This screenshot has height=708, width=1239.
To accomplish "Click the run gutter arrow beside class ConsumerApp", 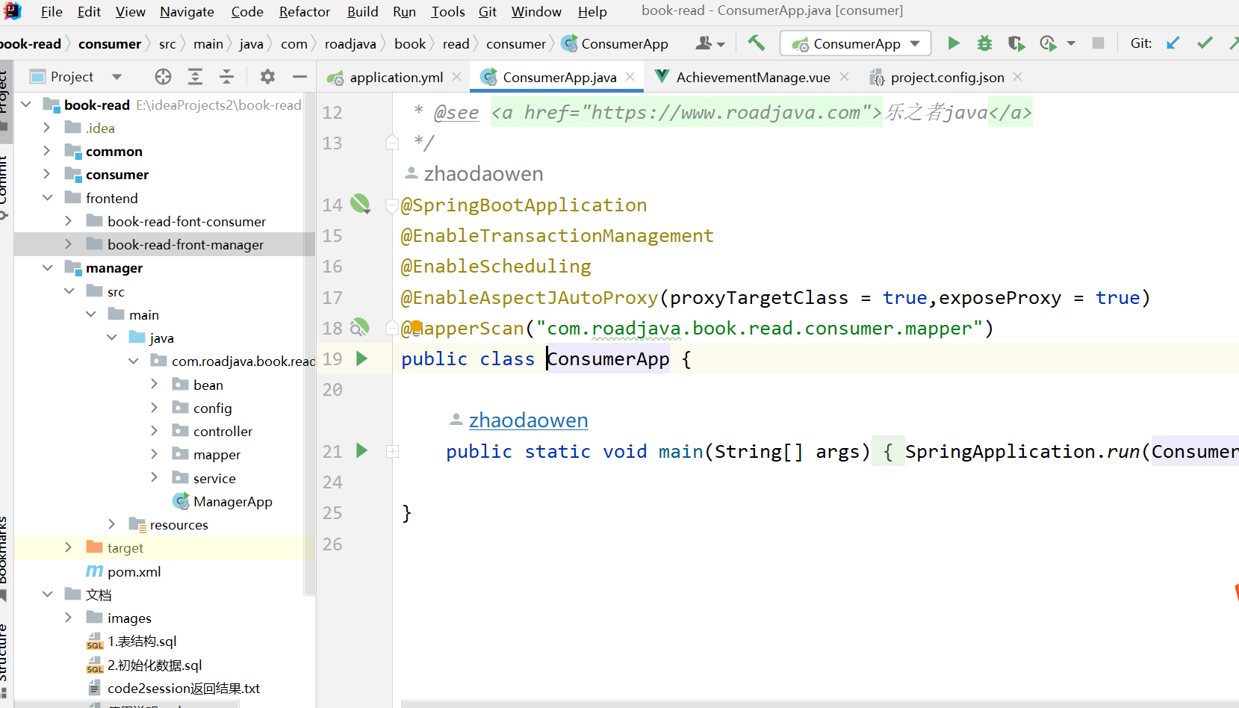I will pyautogui.click(x=362, y=358).
